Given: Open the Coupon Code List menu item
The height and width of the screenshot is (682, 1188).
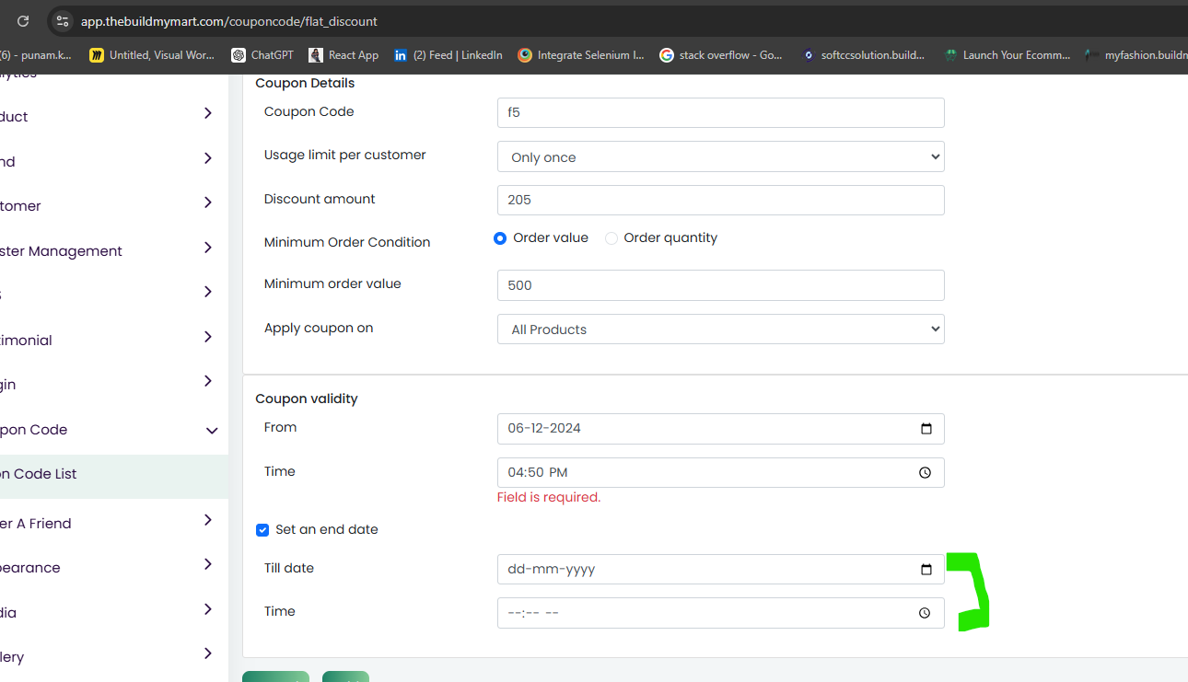Looking at the screenshot, I should click(x=114, y=475).
